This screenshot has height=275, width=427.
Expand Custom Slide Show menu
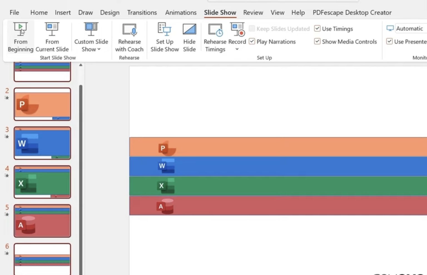(98, 49)
